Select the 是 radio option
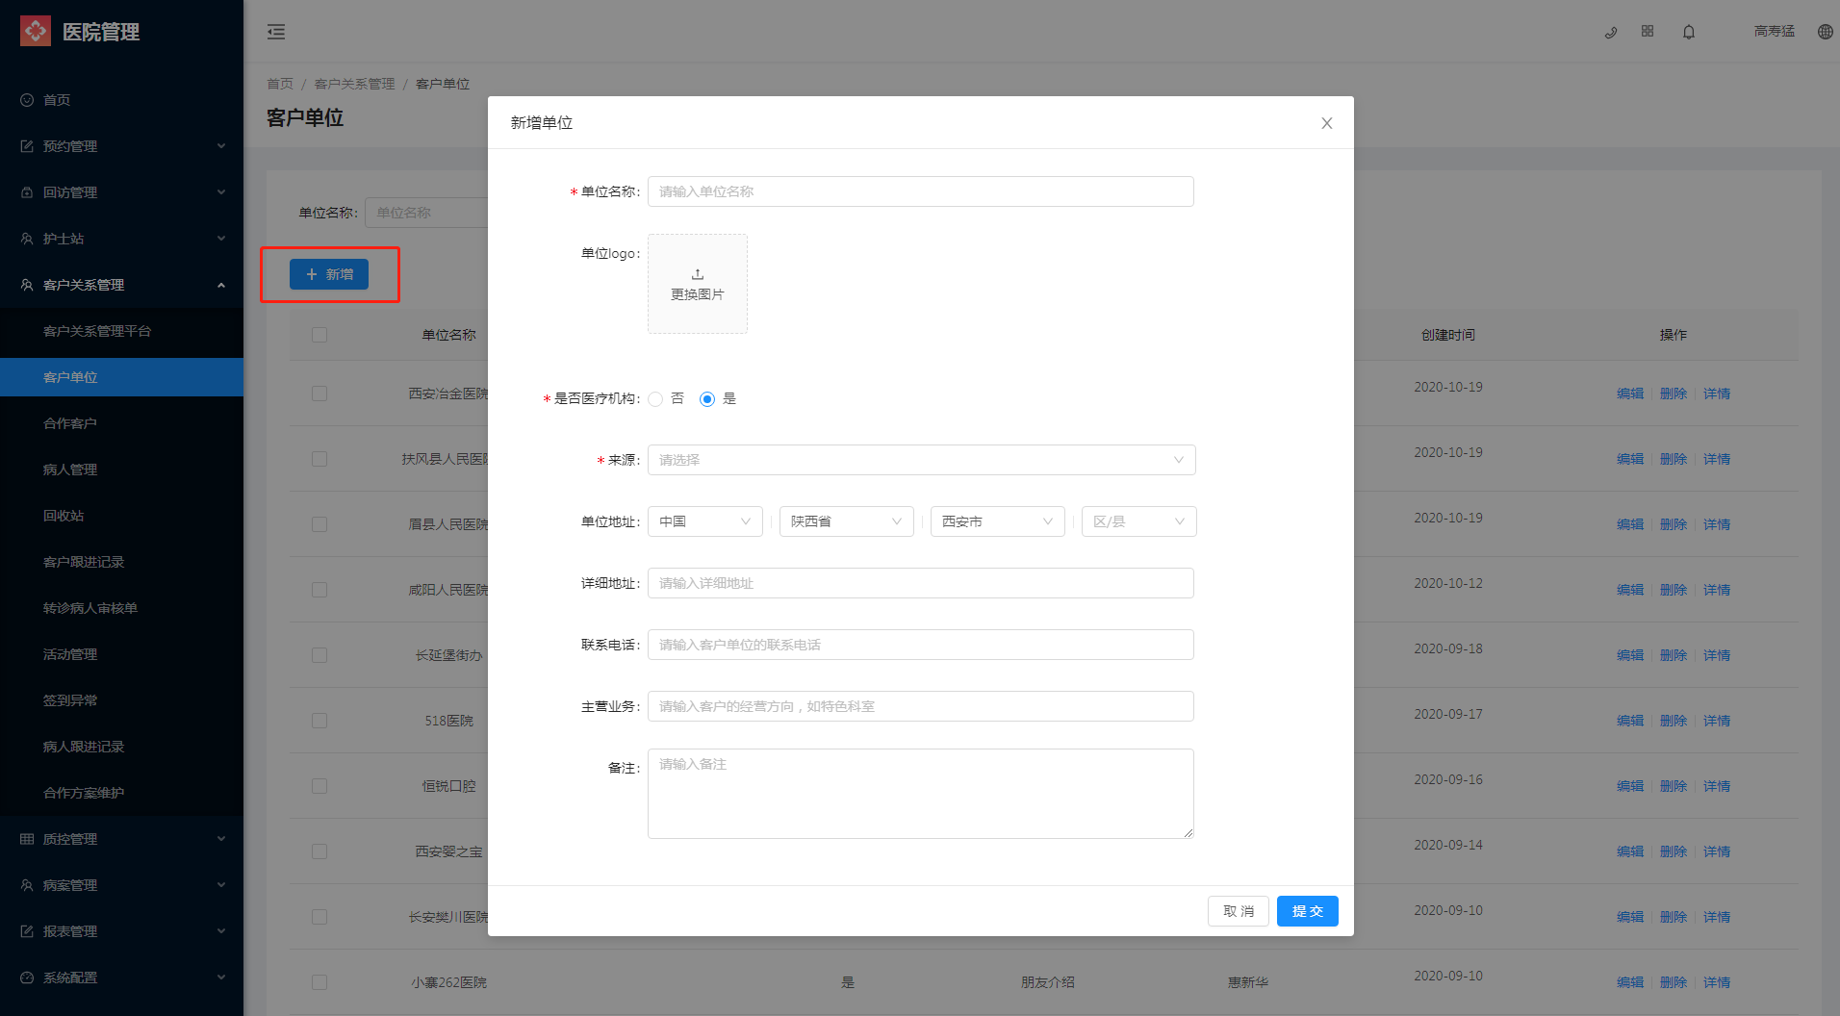 tap(707, 399)
